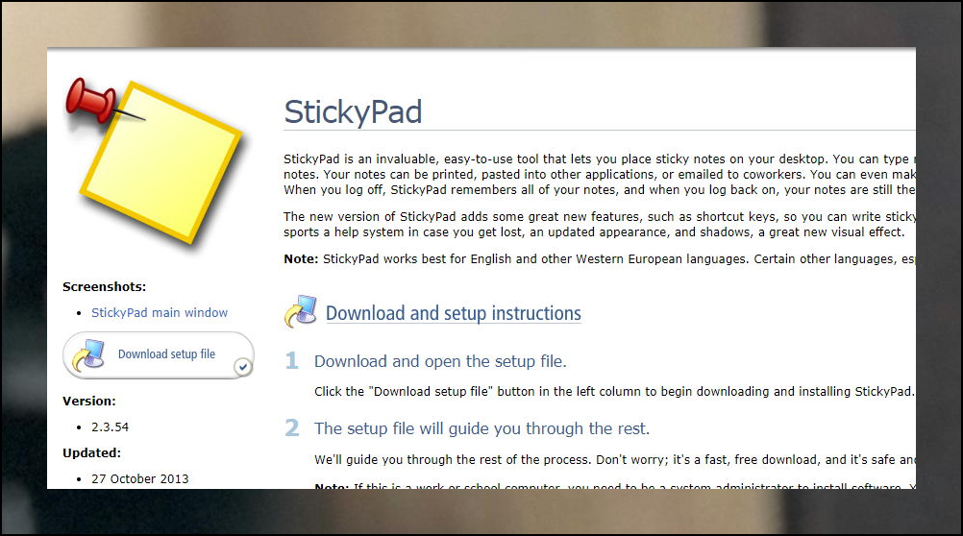Click the icon beside Download and setup instructions
Screen dimensions: 963x536
point(301,311)
